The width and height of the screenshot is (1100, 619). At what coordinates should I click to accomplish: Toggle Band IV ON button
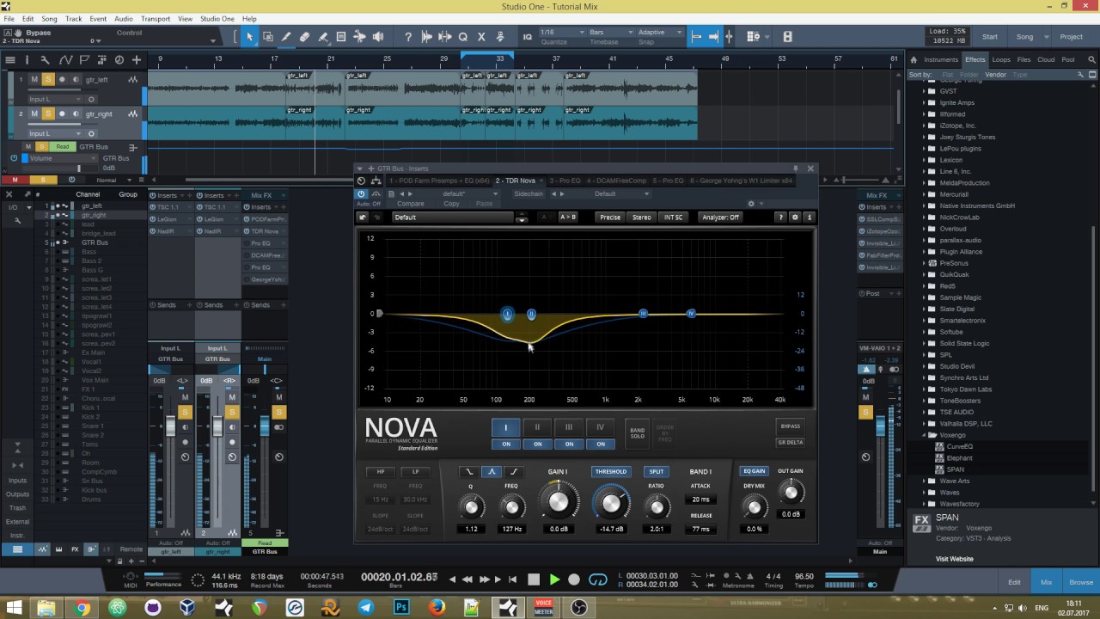pos(600,444)
